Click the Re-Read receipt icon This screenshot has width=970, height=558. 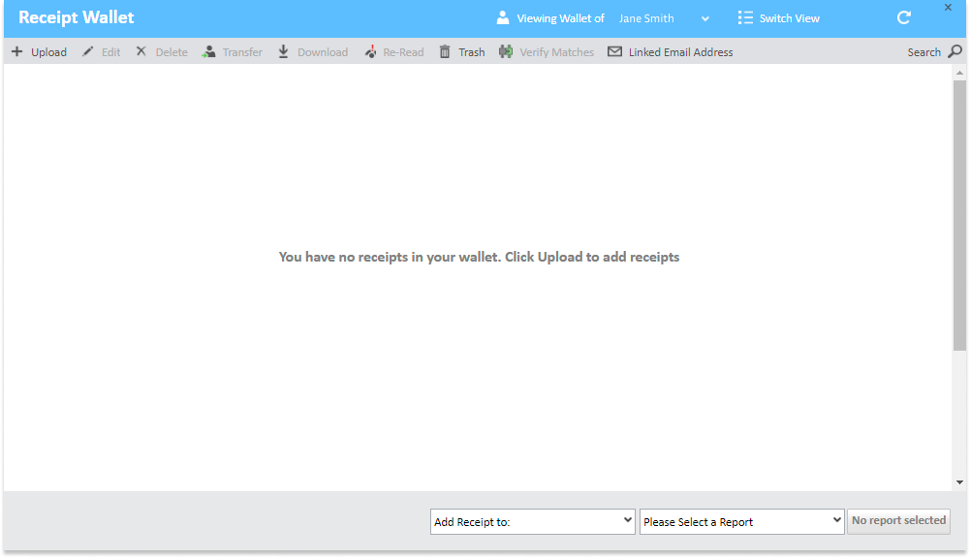[x=370, y=52]
